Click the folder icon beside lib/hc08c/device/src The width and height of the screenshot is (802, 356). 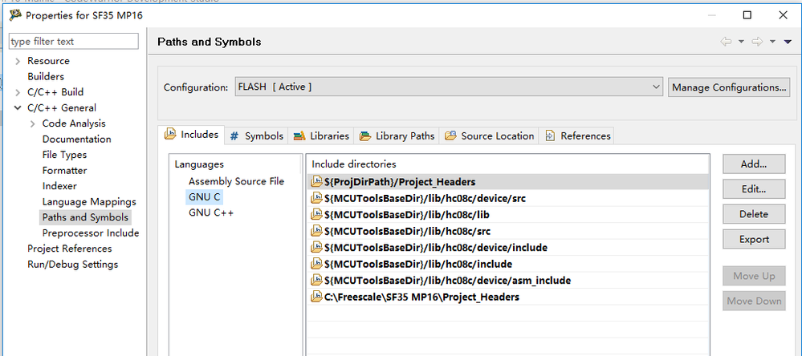tap(316, 198)
